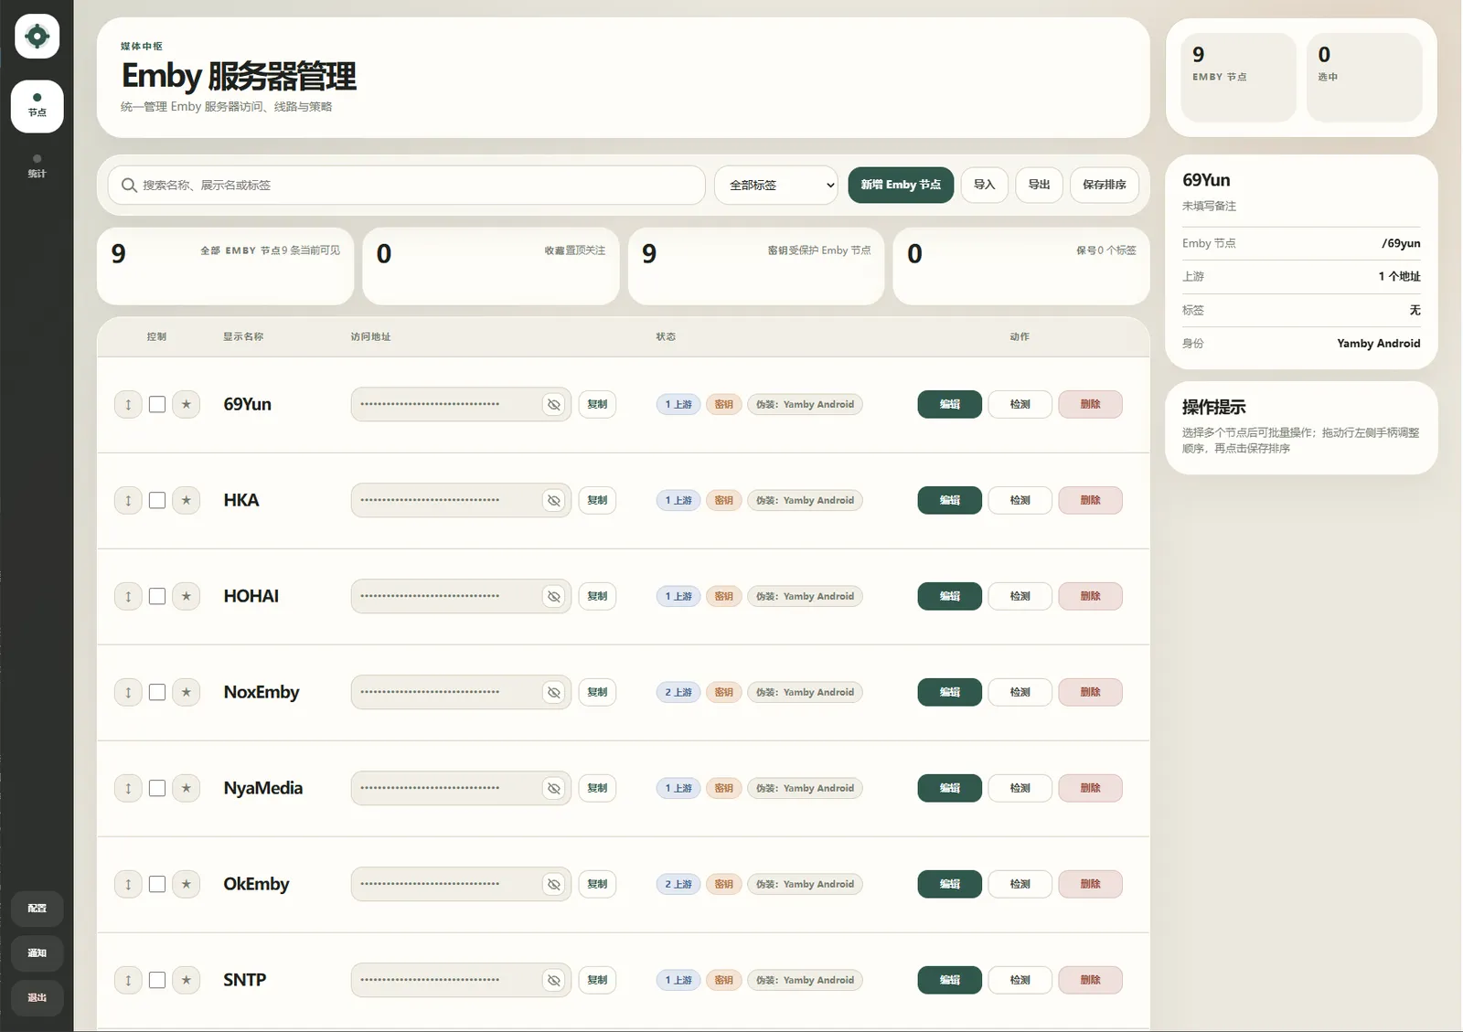This screenshot has height=1032, width=1463.
Task: Click the SNTP row sort handle
Action: (128, 980)
